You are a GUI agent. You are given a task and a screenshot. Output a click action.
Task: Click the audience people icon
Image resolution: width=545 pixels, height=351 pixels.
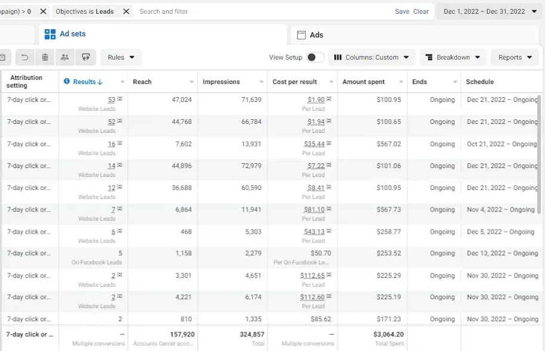click(65, 57)
